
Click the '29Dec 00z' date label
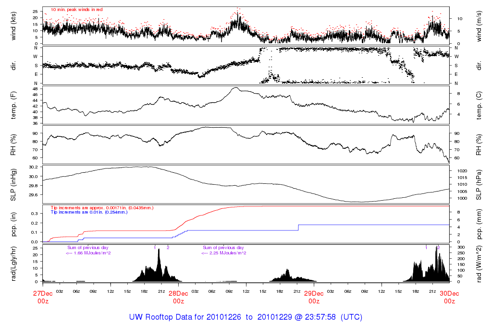[314, 297]
